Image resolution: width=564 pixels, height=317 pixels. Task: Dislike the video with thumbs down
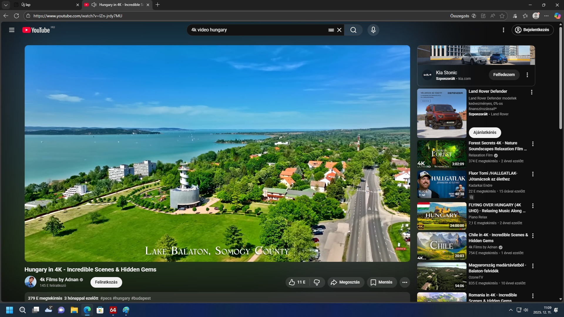tap(317, 282)
